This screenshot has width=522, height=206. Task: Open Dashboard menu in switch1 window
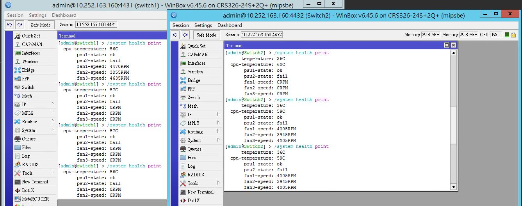64,15
